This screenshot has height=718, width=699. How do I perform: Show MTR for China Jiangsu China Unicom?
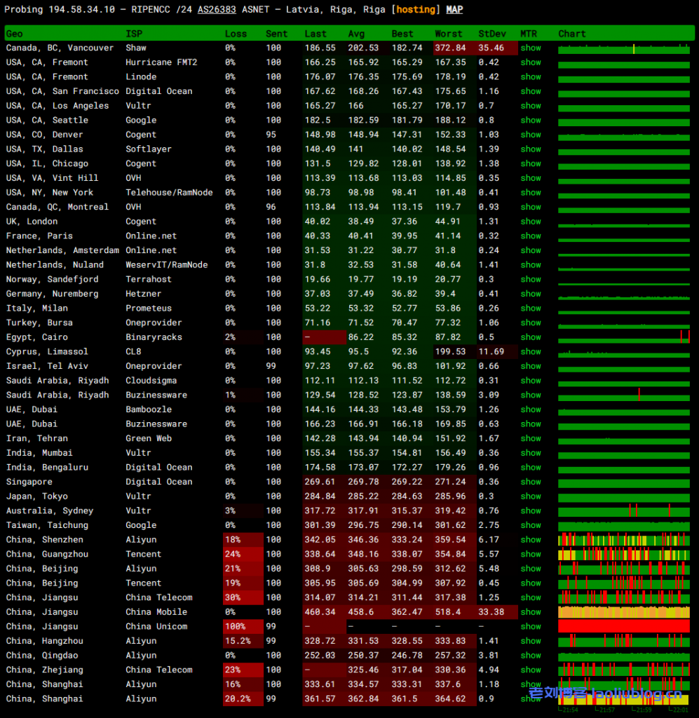pos(531,627)
